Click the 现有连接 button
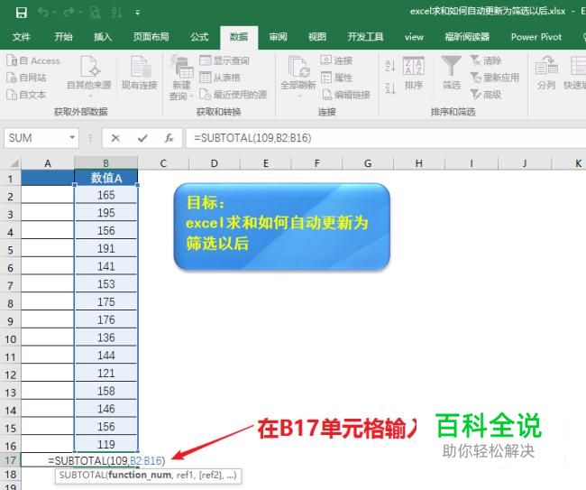 pyautogui.click(x=140, y=73)
